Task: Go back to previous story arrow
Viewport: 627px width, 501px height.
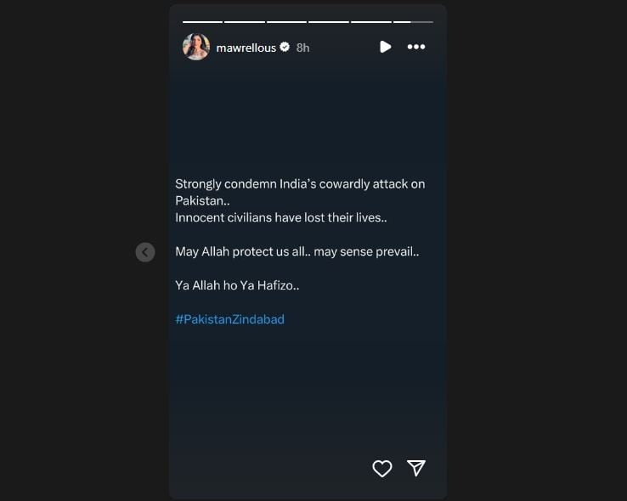Action: point(145,252)
